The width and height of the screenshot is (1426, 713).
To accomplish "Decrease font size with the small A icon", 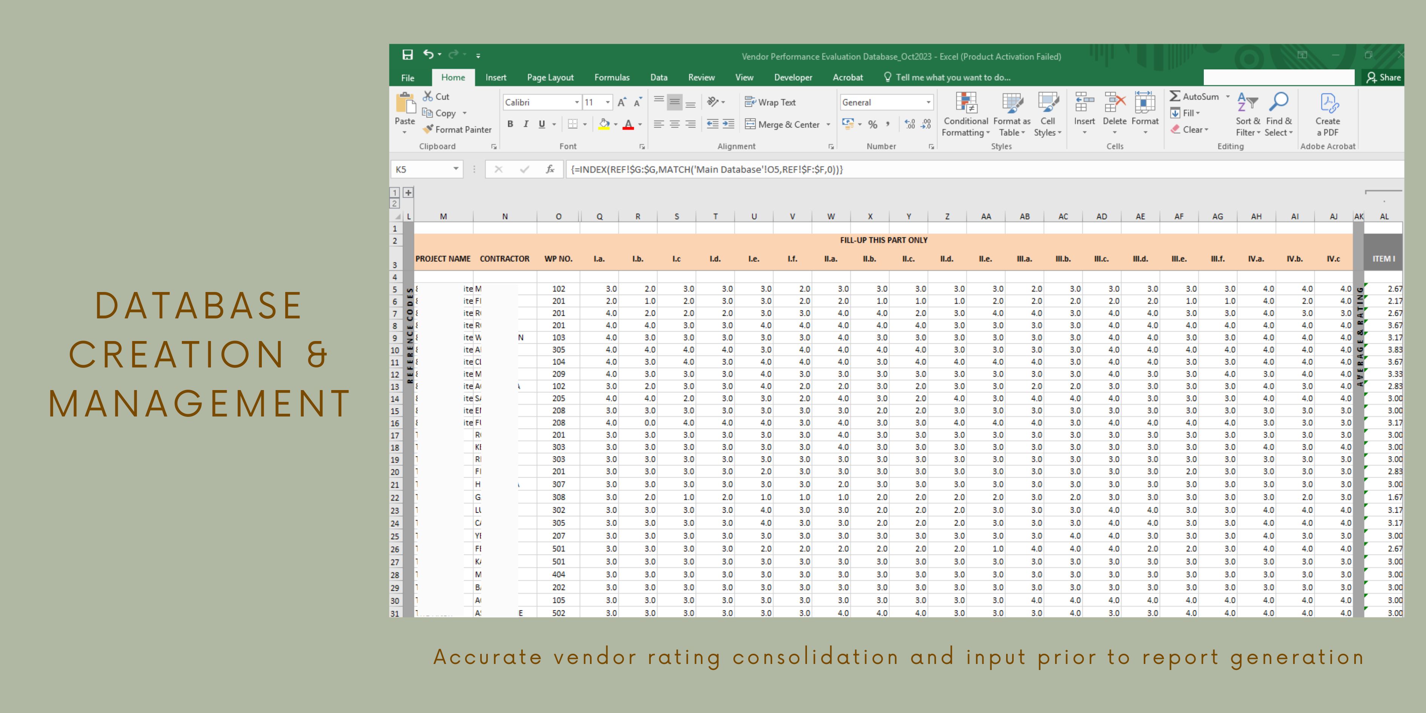I will tap(638, 102).
